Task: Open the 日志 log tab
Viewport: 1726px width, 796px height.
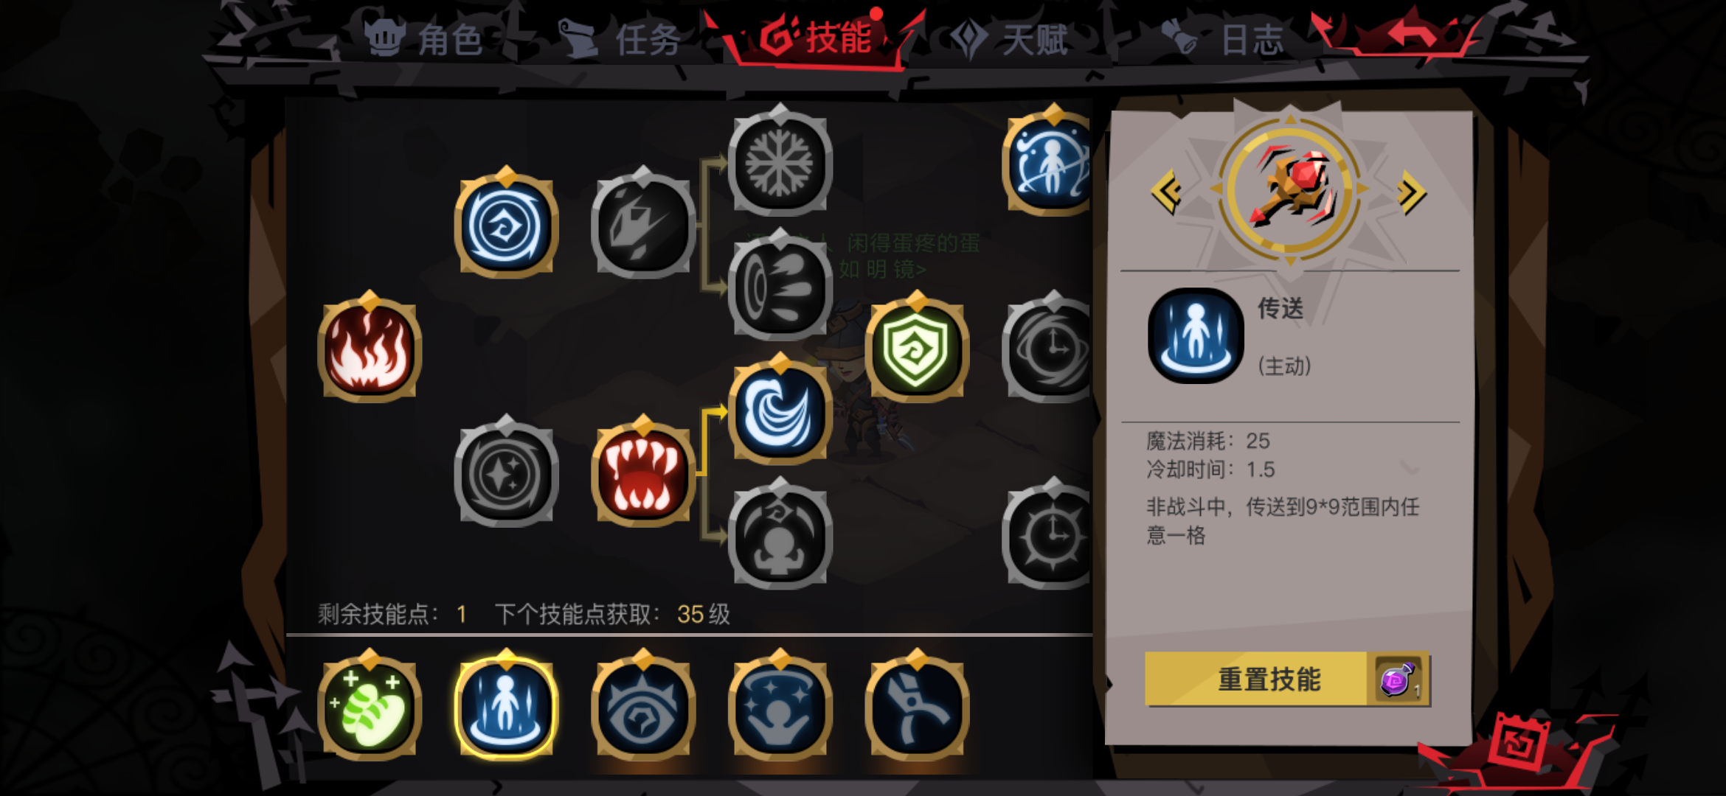Action: click(1224, 38)
